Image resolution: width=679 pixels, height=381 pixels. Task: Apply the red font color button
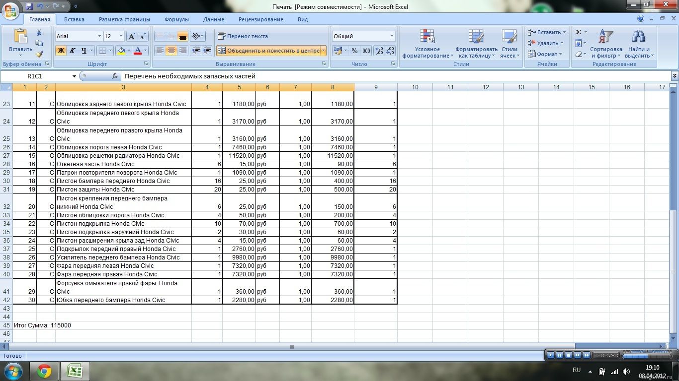[137, 51]
